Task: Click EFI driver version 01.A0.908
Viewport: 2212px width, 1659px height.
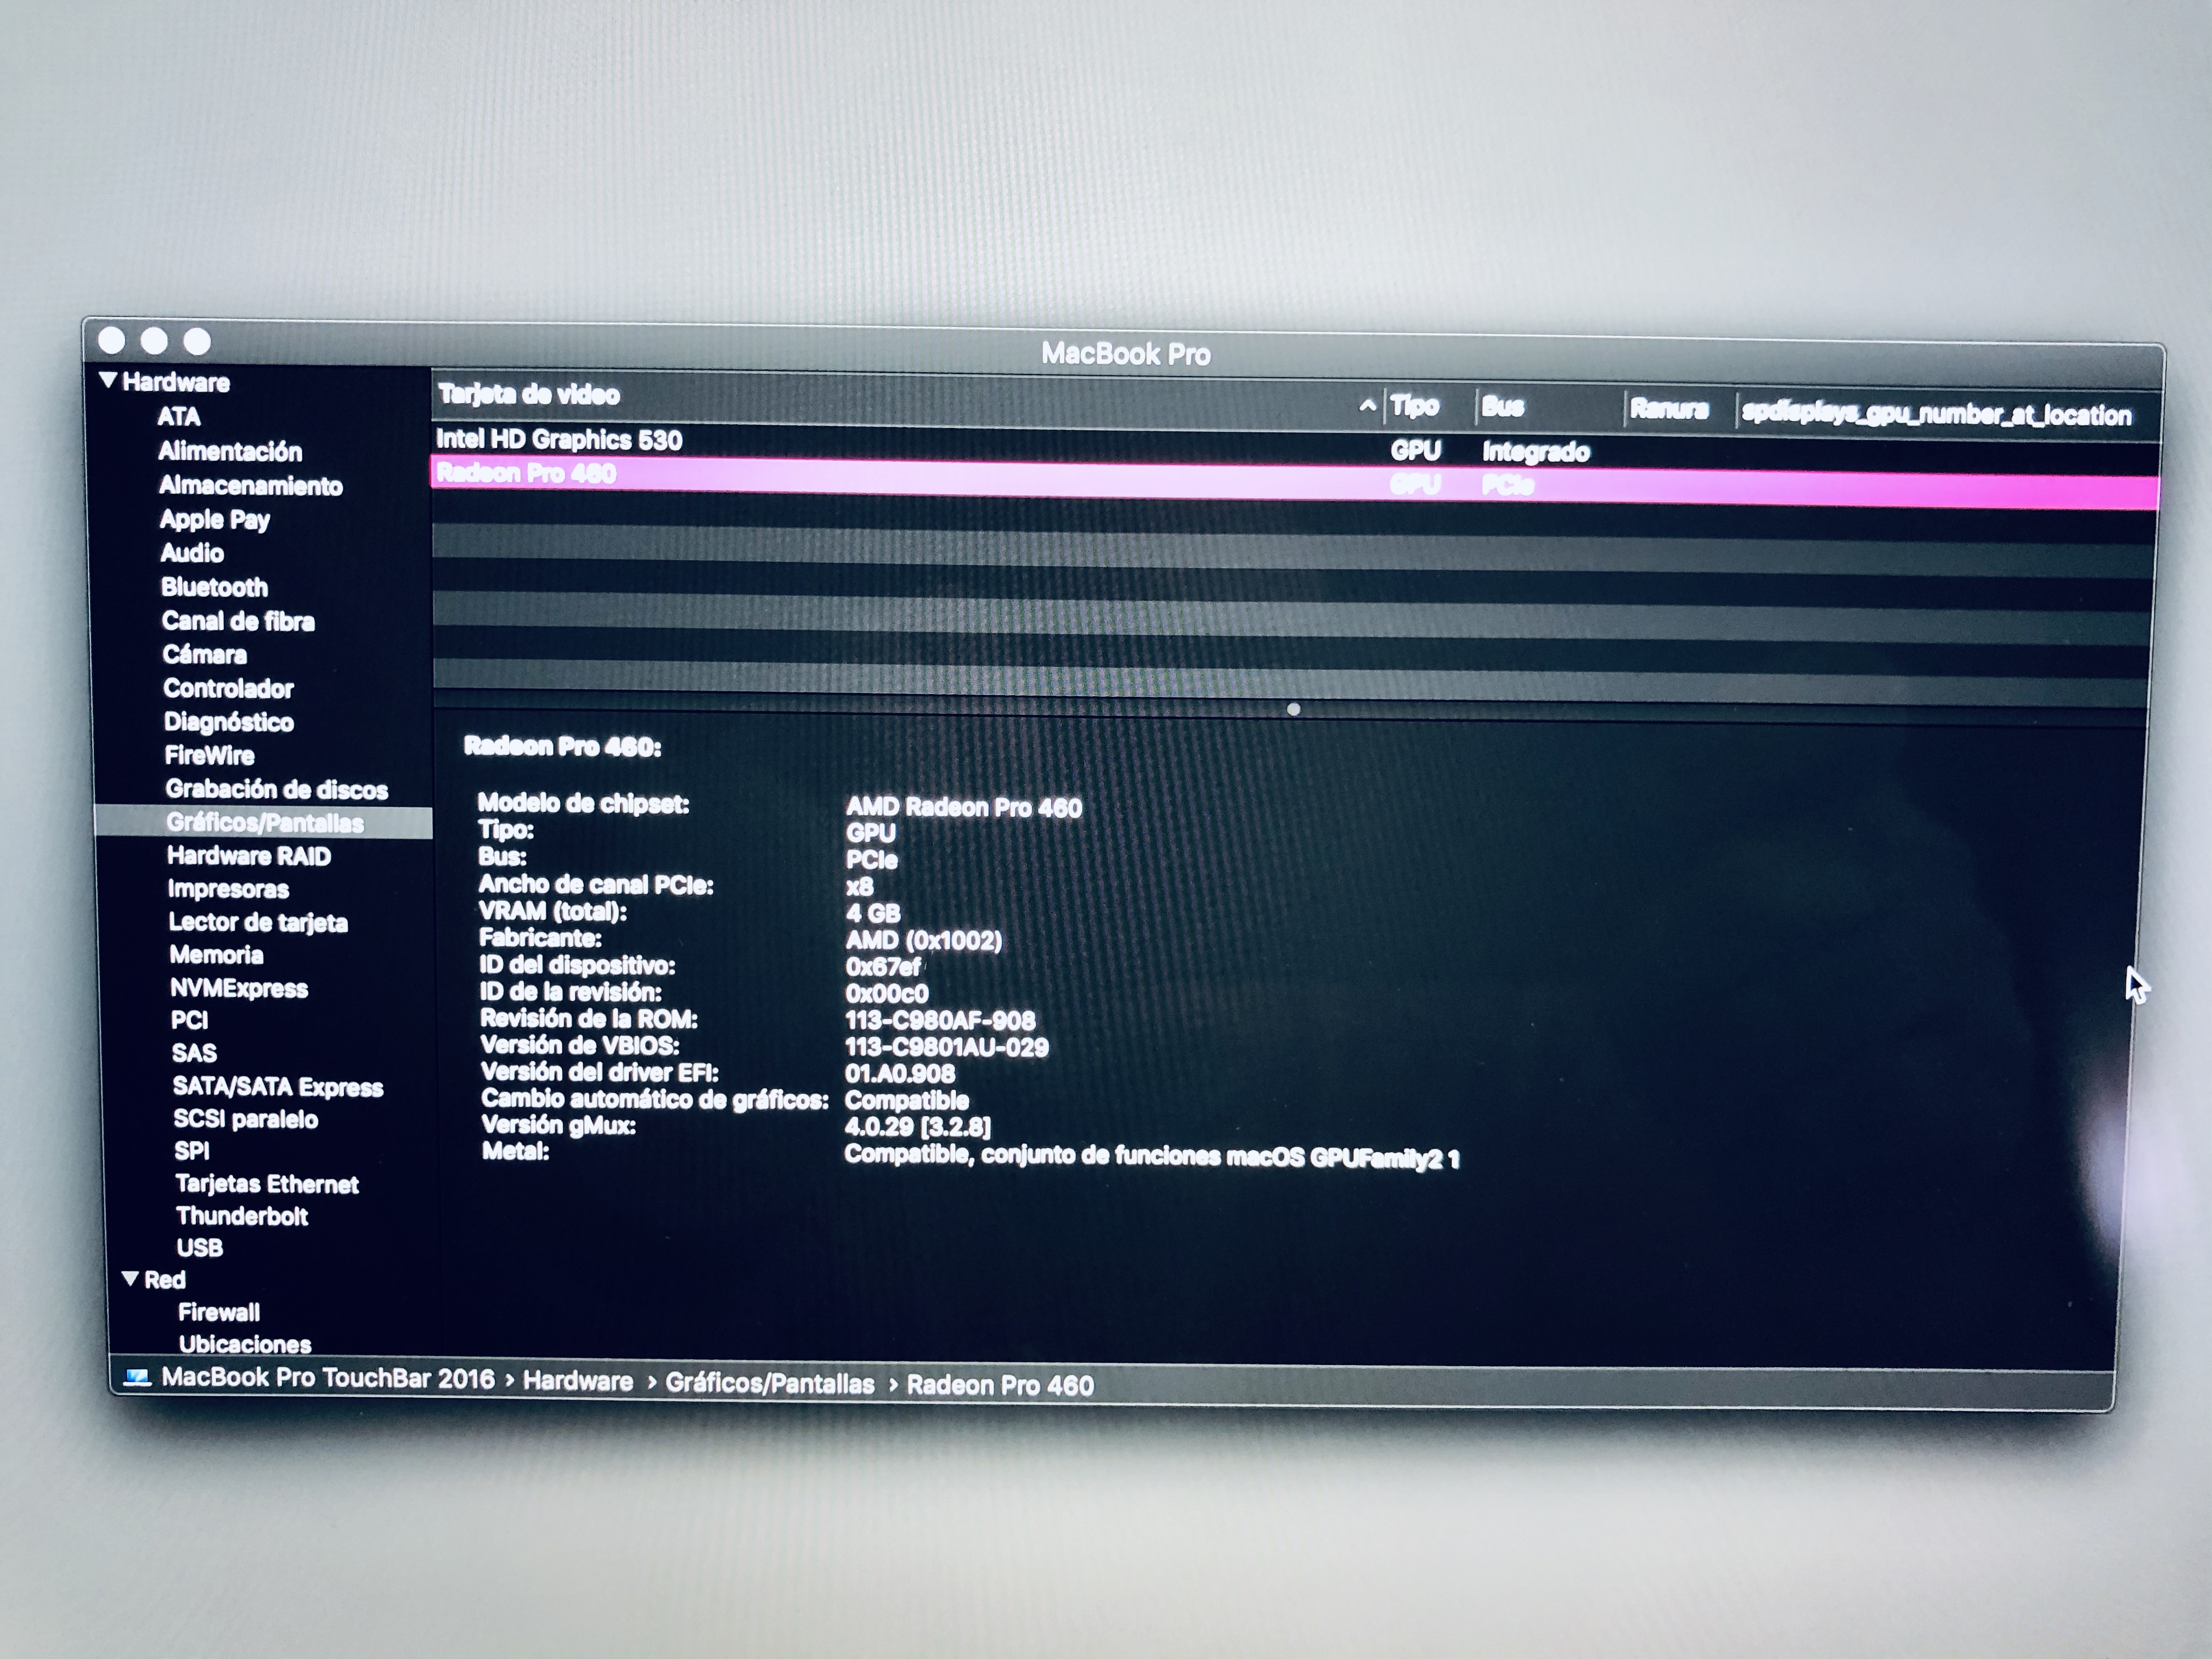Action: (900, 1074)
